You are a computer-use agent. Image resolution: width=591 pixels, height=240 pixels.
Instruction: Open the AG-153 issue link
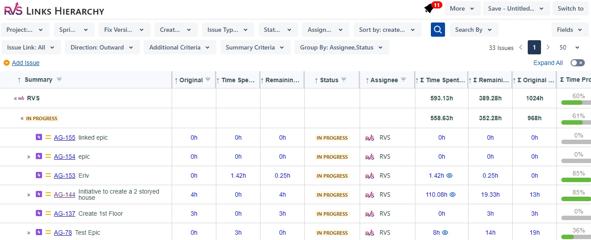pos(65,175)
